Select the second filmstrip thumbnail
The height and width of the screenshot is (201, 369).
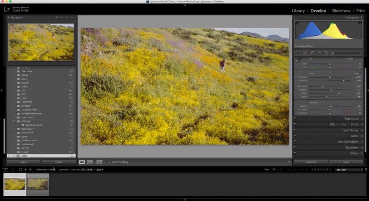(38, 184)
